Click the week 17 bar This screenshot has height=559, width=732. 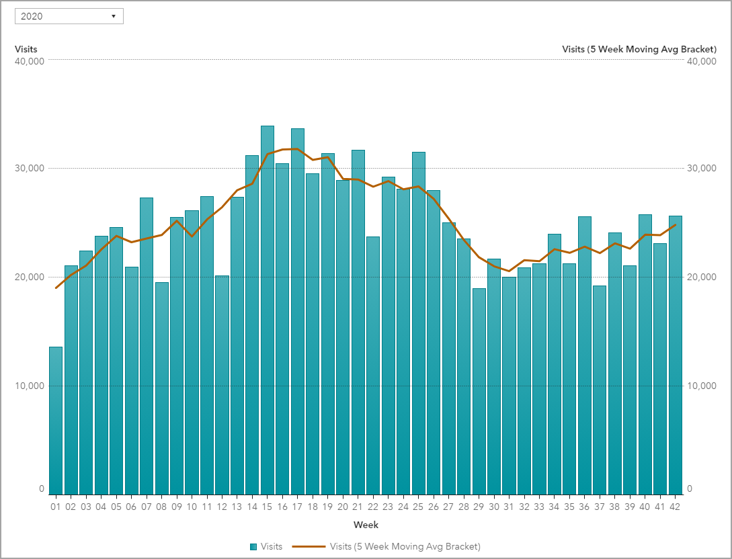click(298, 310)
